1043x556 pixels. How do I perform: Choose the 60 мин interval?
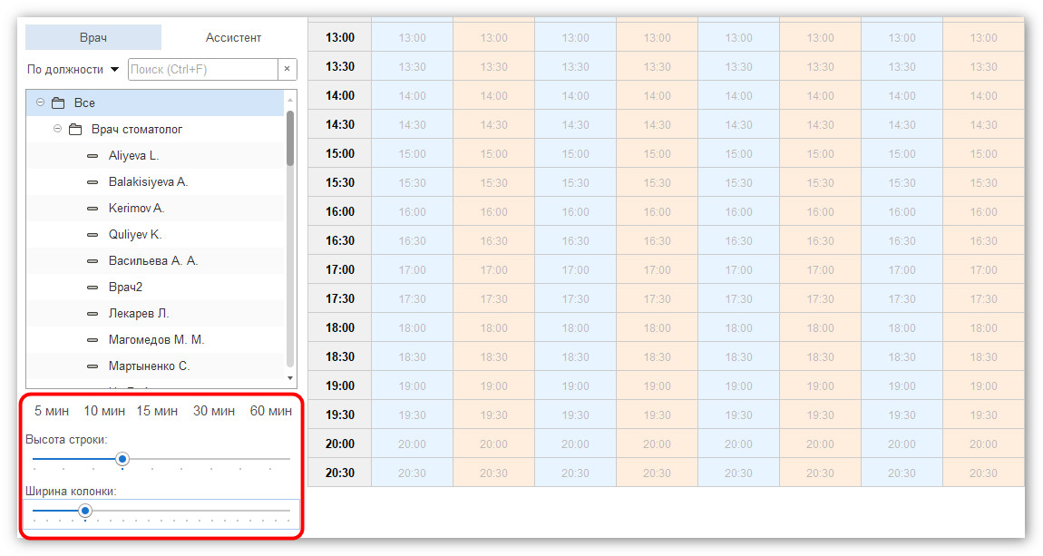coord(271,411)
